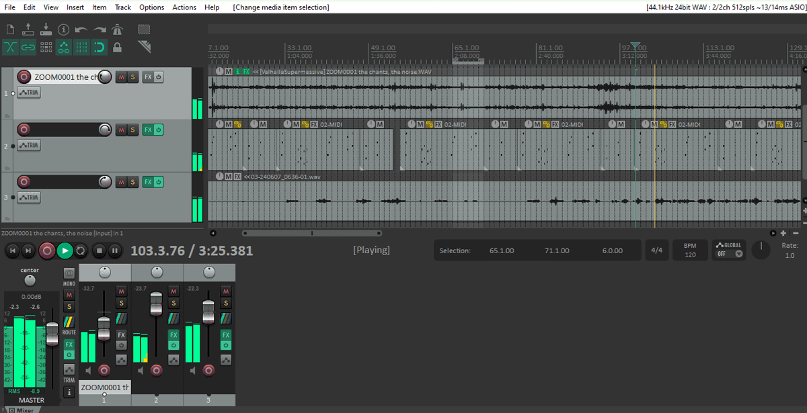This screenshot has height=413, width=807.
Task: Open the Options menu
Action: (151, 7)
